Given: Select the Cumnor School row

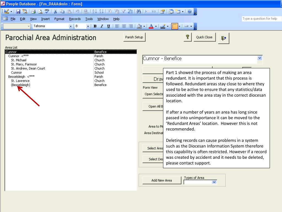Looking at the screenshot, I should tap(71, 73).
